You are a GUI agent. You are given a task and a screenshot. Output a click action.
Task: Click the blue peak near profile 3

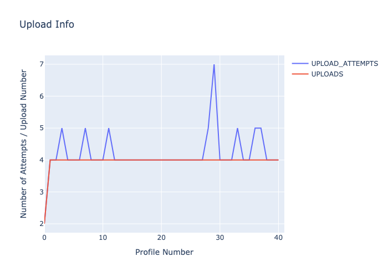coord(62,129)
